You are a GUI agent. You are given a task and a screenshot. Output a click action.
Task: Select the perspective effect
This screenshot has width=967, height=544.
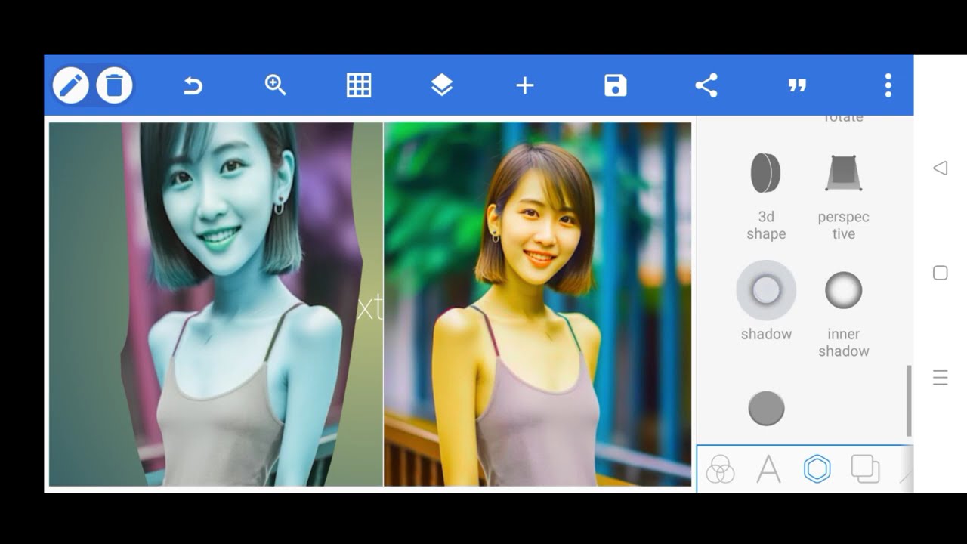843,173
